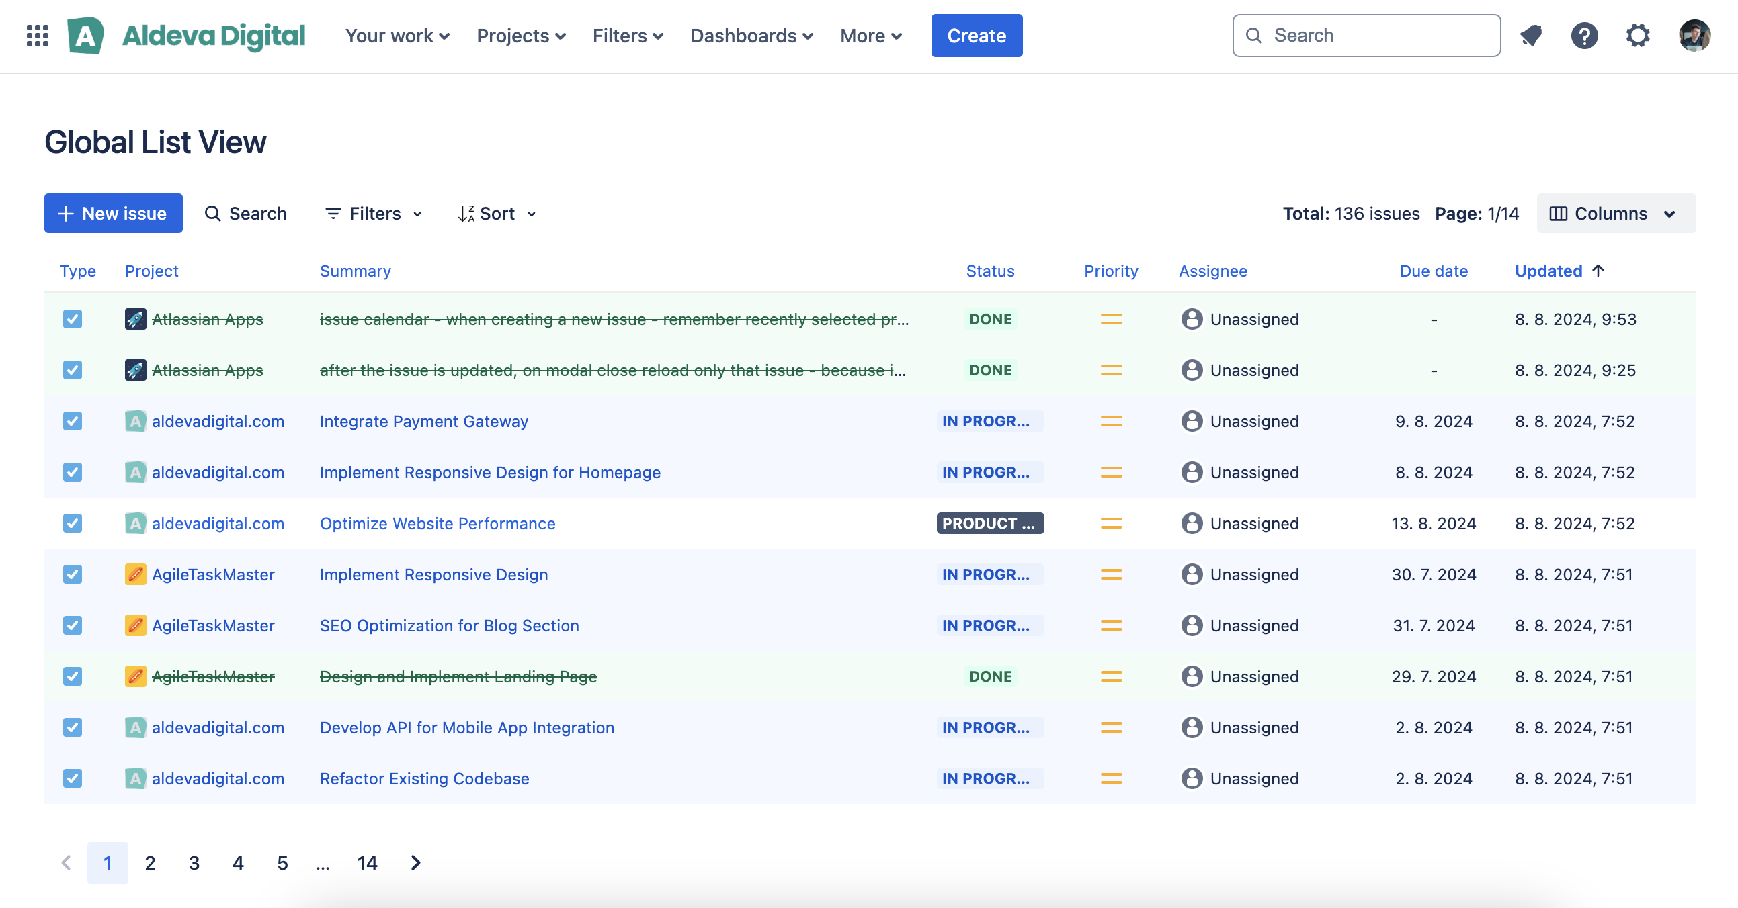
Task: Click priority icon for Integrate Payment Gateway
Action: [x=1110, y=421]
